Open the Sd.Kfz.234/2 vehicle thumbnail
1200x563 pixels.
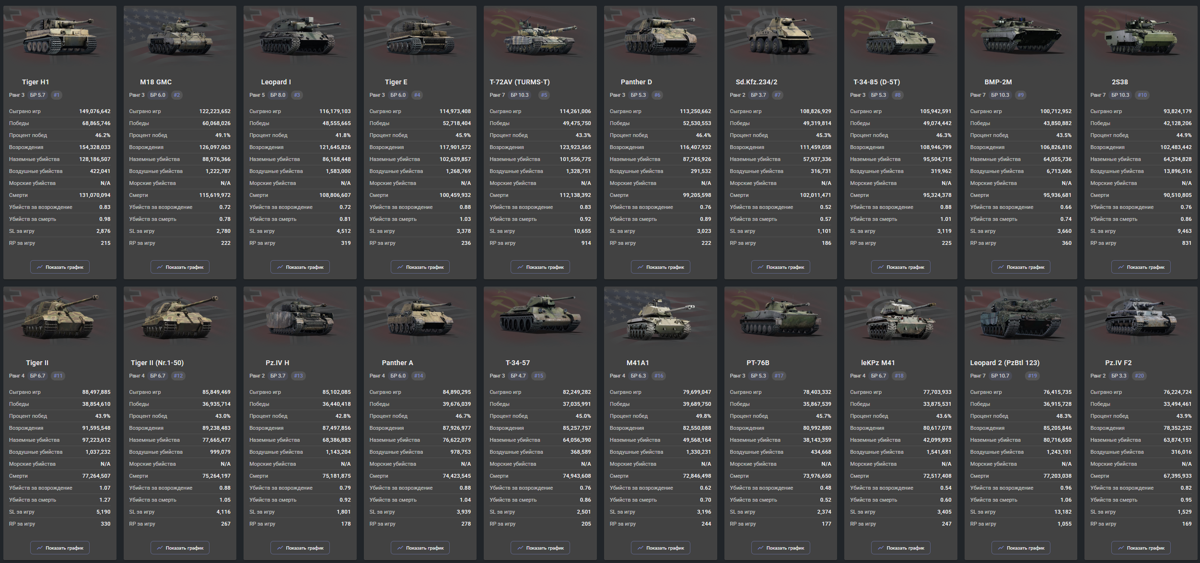780,36
